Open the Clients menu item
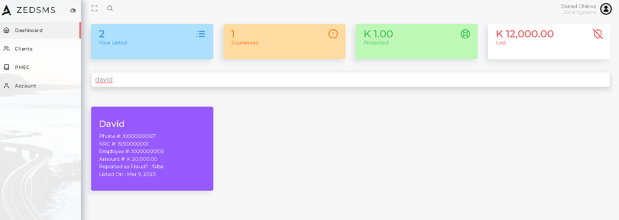619x220 pixels. [40, 49]
